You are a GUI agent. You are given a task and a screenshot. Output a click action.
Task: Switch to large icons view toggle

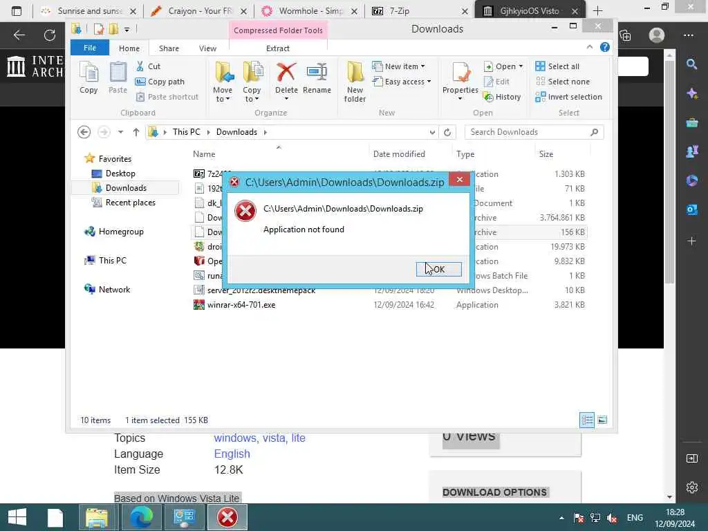602,420
